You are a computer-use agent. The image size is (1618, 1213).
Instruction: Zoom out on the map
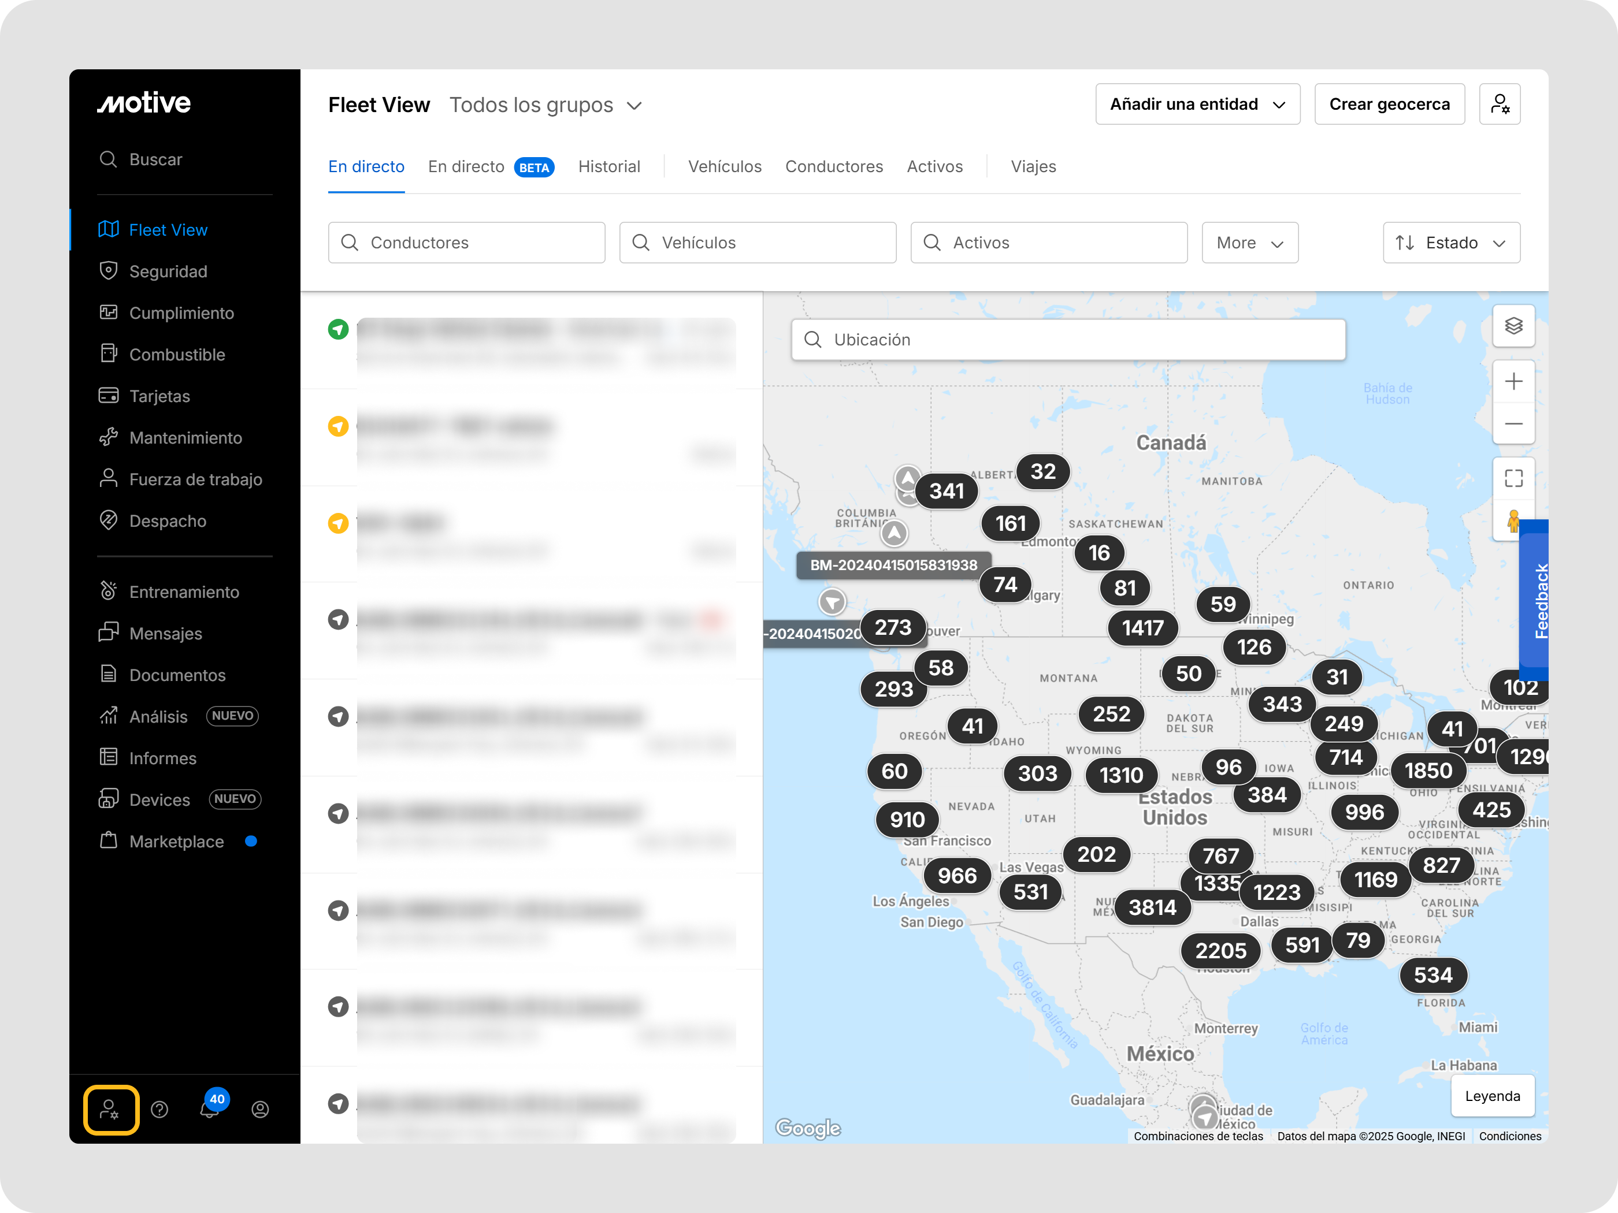click(1513, 424)
